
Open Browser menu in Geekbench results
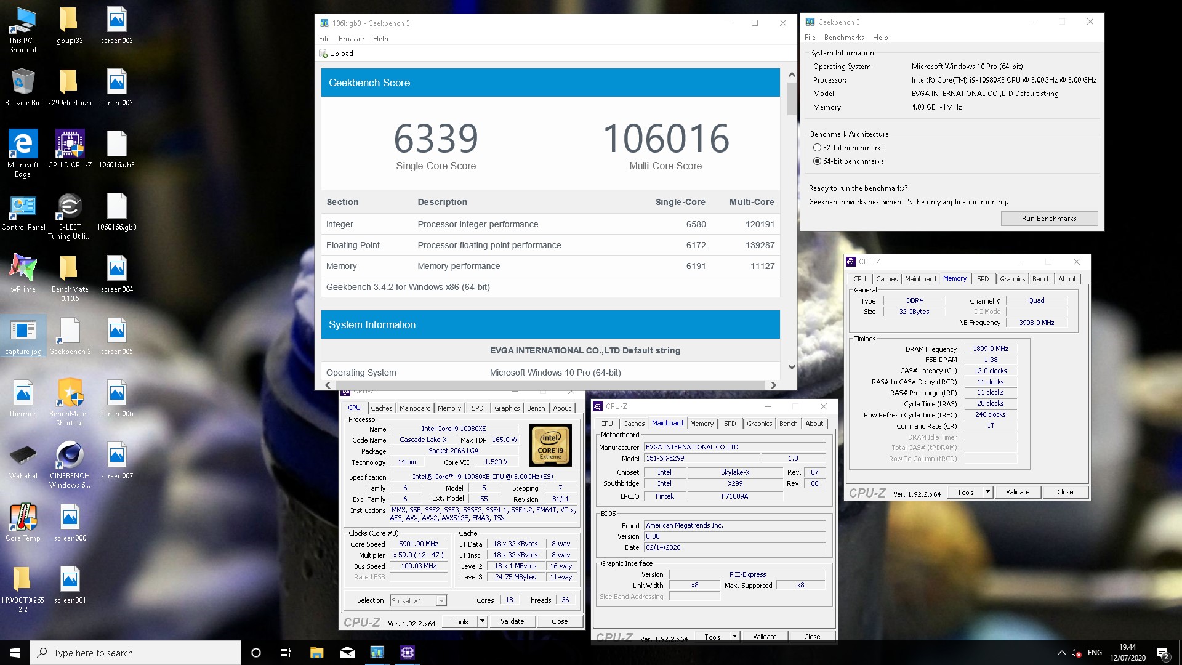(352, 39)
